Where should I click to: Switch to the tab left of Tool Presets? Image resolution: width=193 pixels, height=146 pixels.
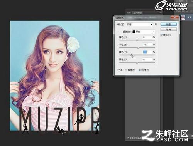coord(129,13)
